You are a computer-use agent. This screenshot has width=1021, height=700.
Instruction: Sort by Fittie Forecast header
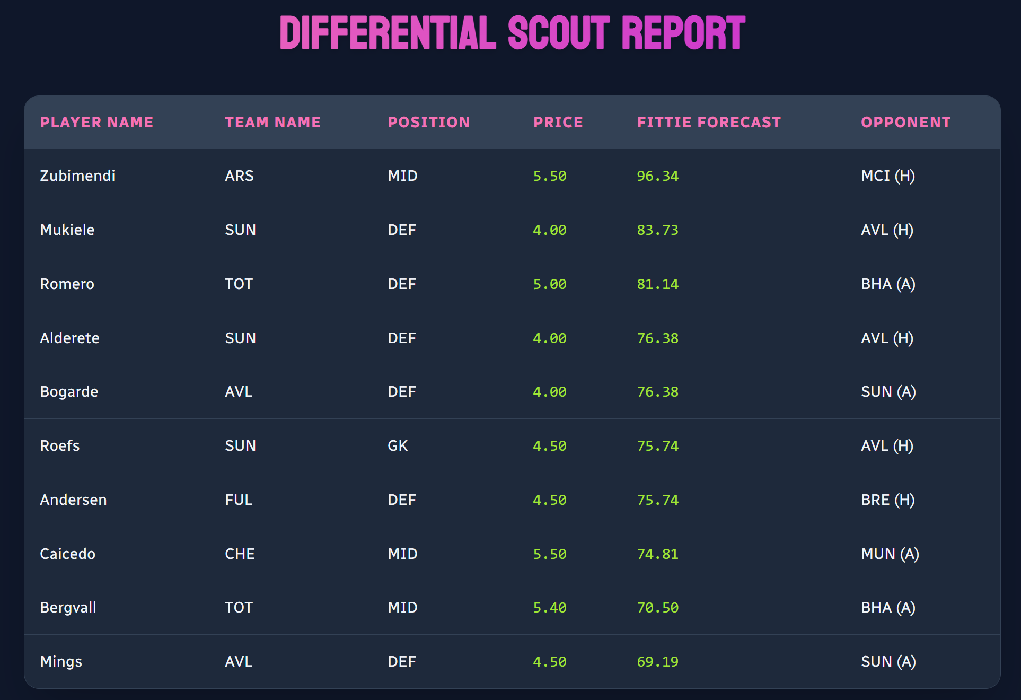(709, 122)
